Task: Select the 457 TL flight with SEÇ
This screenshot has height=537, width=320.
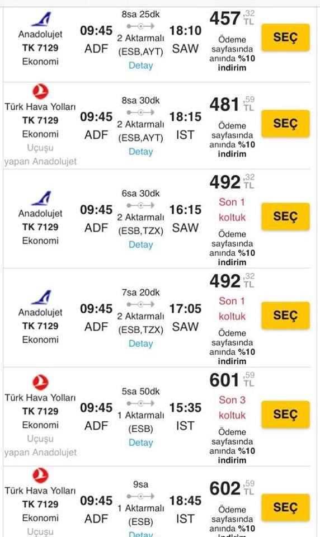Action: (285, 37)
